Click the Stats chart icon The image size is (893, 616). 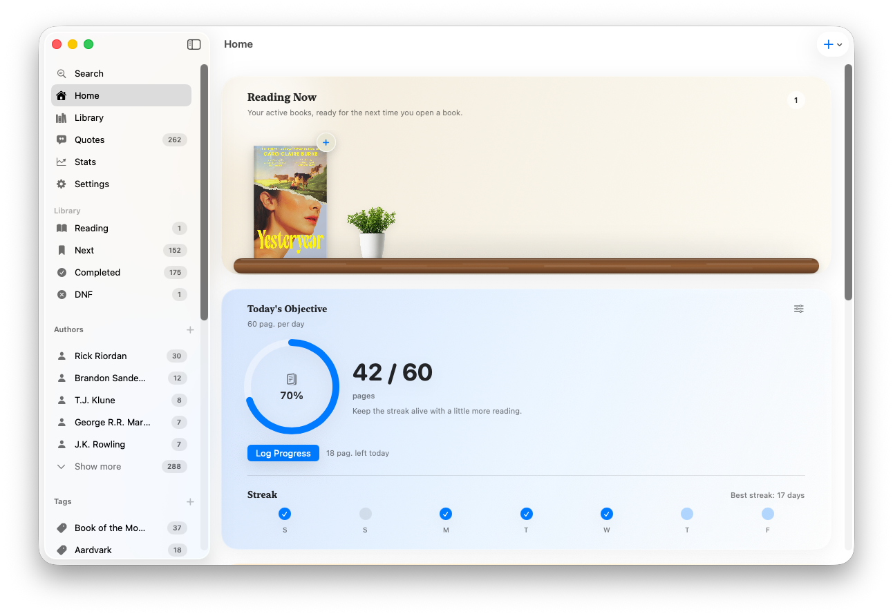point(62,162)
